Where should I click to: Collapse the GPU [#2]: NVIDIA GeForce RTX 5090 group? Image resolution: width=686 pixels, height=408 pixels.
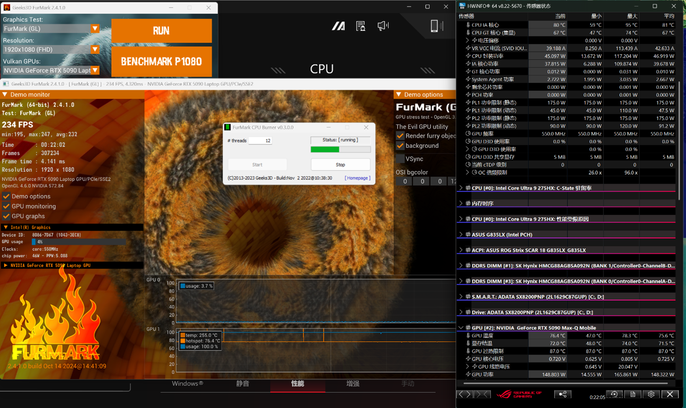(x=461, y=328)
